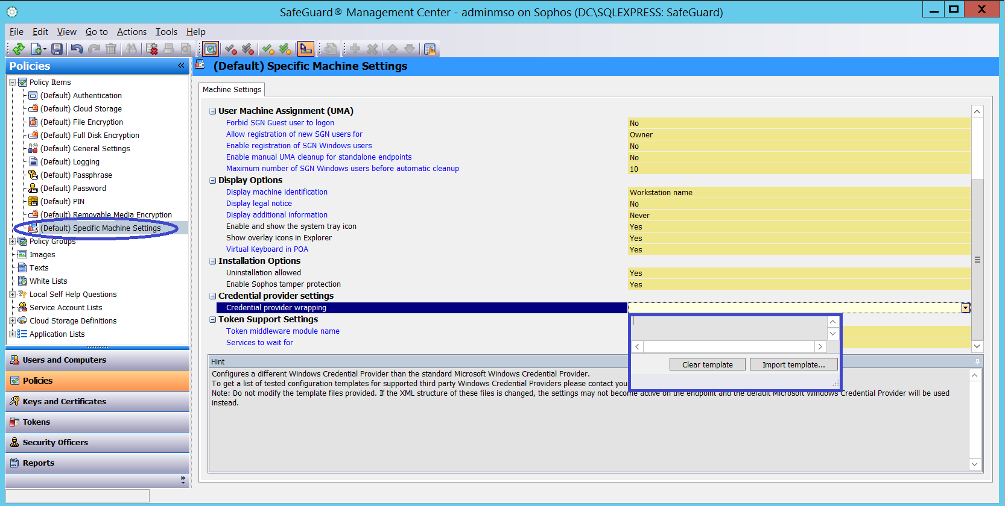Expand the Application Lists node
Viewport: 1005px width, 506px height.
[x=13, y=334]
